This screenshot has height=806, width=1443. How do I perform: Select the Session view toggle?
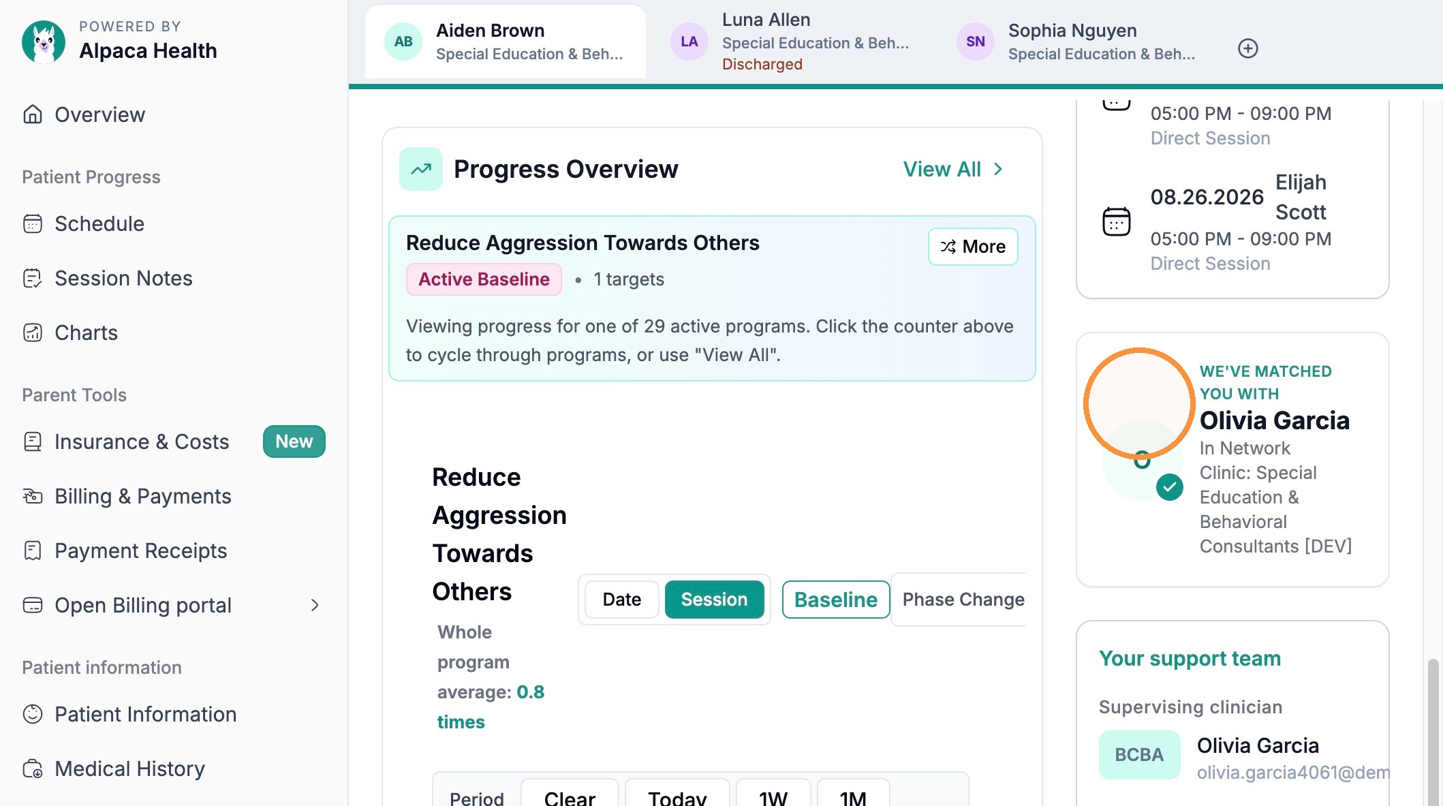tap(714, 600)
